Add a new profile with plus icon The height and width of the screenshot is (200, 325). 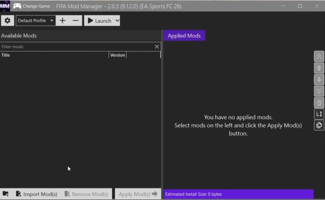pyautogui.click(x=62, y=20)
